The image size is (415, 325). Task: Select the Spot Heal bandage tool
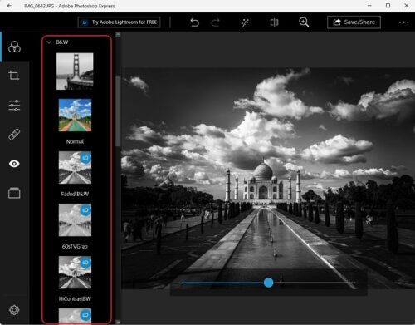pos(14,135)
